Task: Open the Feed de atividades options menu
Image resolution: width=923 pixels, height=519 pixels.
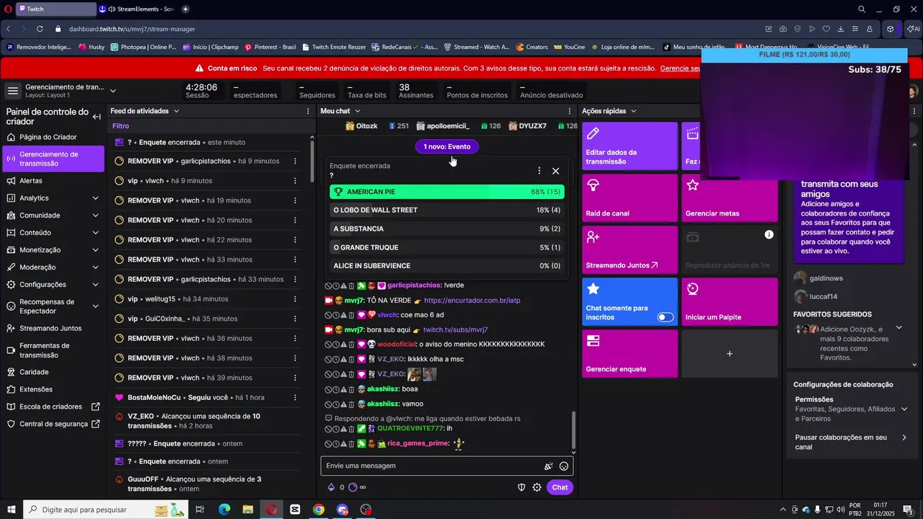Action: [307, 111]
